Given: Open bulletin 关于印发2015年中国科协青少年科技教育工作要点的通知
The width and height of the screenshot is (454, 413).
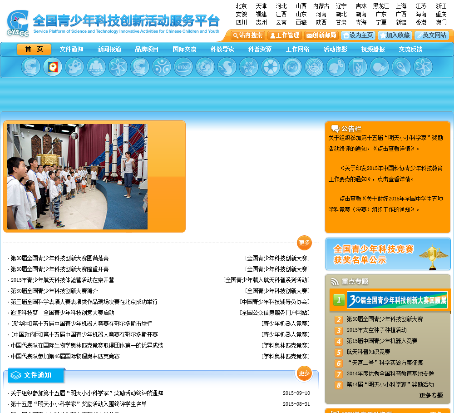Looking at the screenshot, I should [385, 174].
